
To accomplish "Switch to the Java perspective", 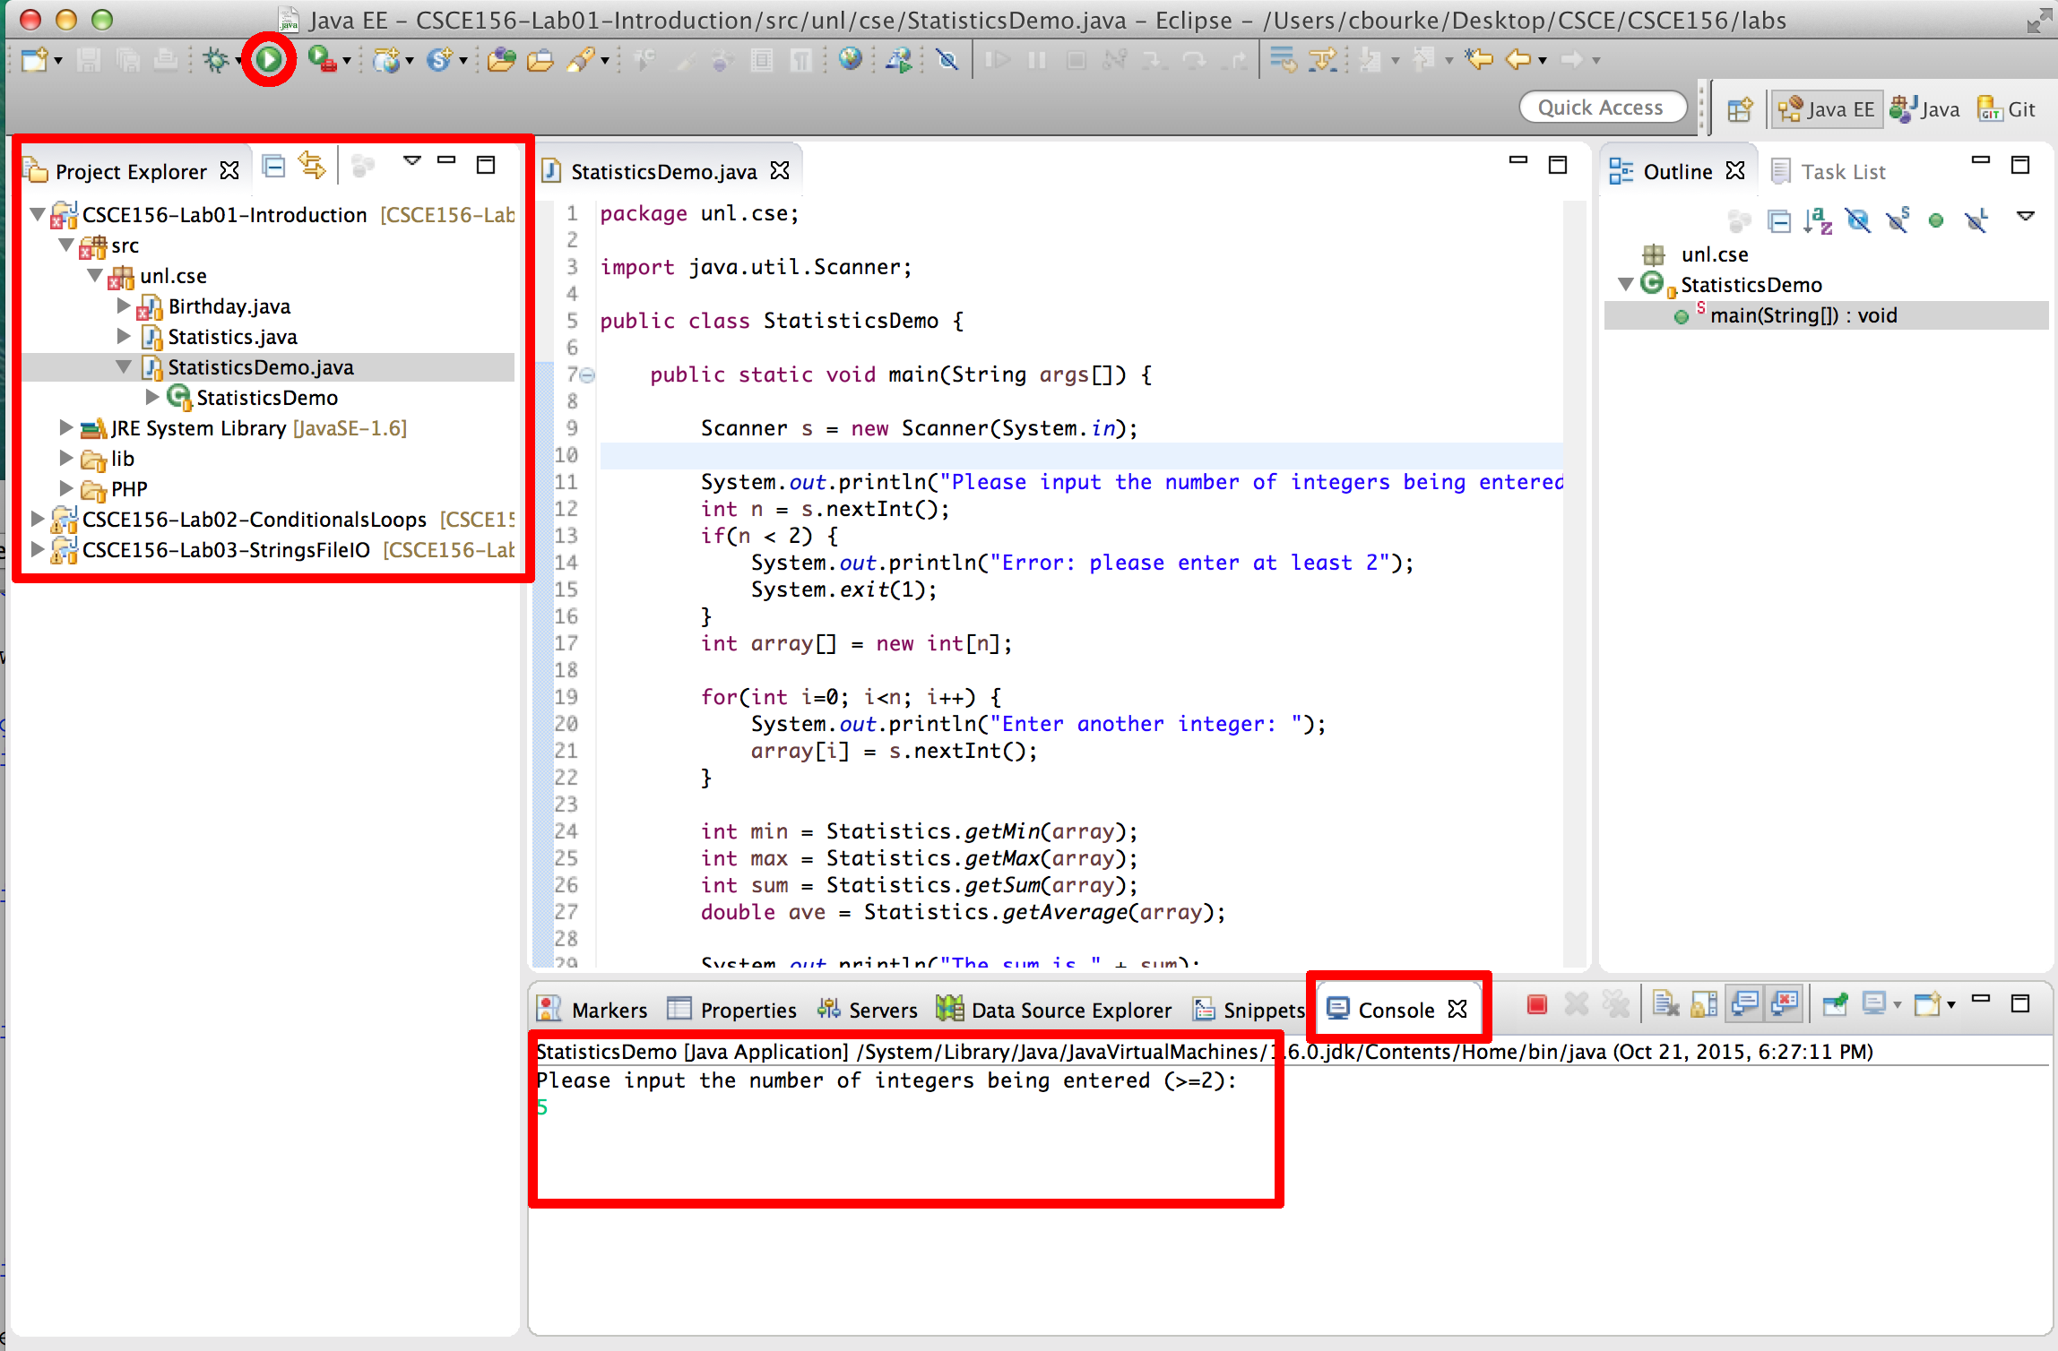I will coord(1925,109).
